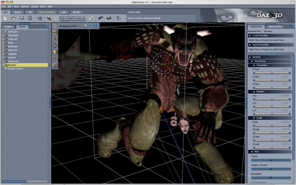Click the xrot value field
Screen dimensions: 296x185
pyautogui.click(x=285, y=96)
